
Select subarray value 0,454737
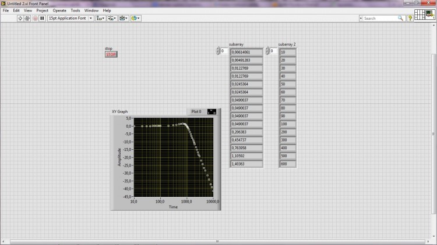click(246, 140)
